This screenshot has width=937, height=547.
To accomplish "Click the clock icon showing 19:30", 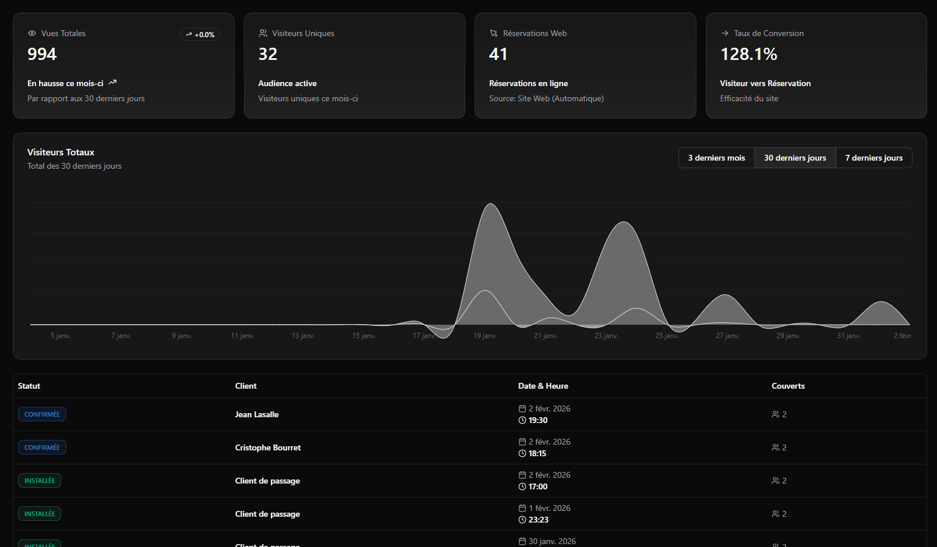I will [x=522, y=420].
